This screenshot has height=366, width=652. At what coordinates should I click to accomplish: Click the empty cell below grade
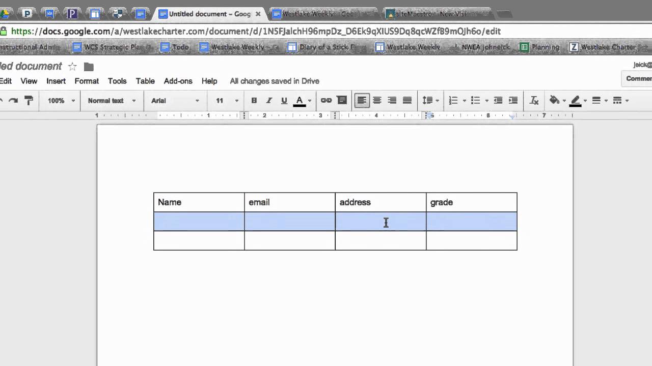(472, 222)
